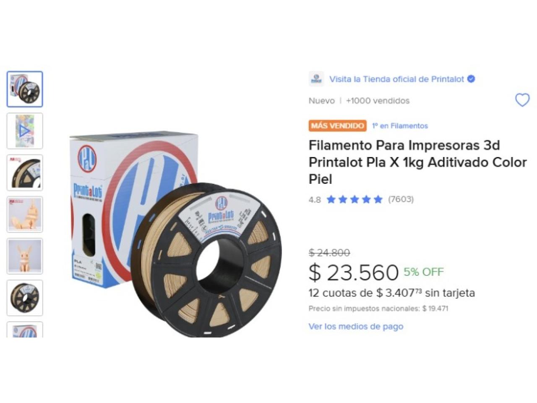Click the 12 cuotas sin tarjeta text
Screen dimensions: 537x403
[x=391, y=293]
